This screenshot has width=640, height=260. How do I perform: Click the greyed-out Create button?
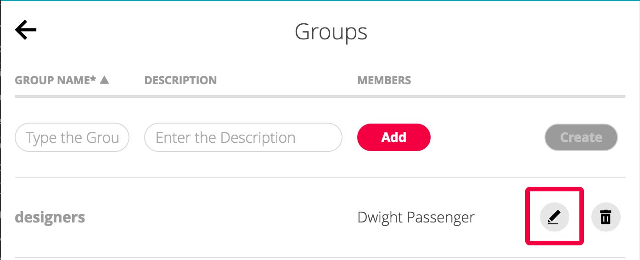pyautogui.click(x=581, y=137)
